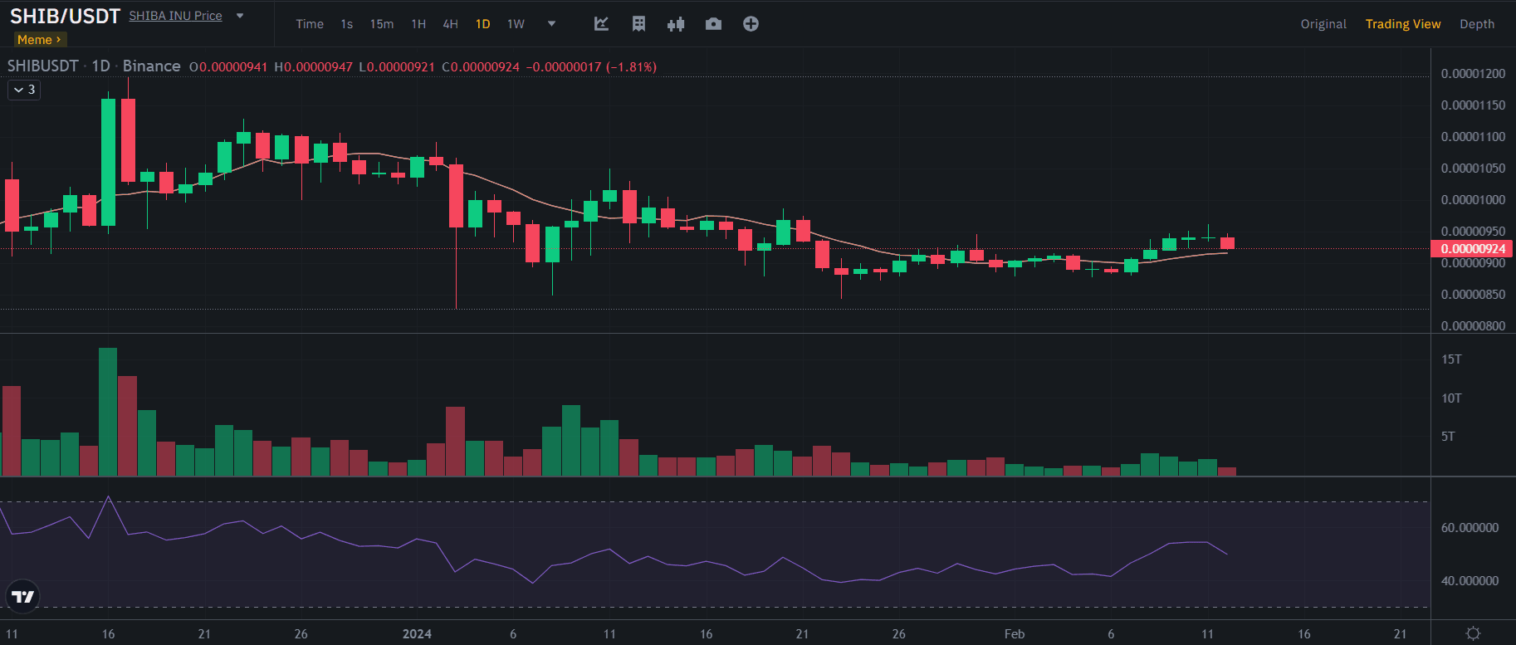Click the current price label 0.00000924
1516x645 pixels.
(x=1472, y=249)
